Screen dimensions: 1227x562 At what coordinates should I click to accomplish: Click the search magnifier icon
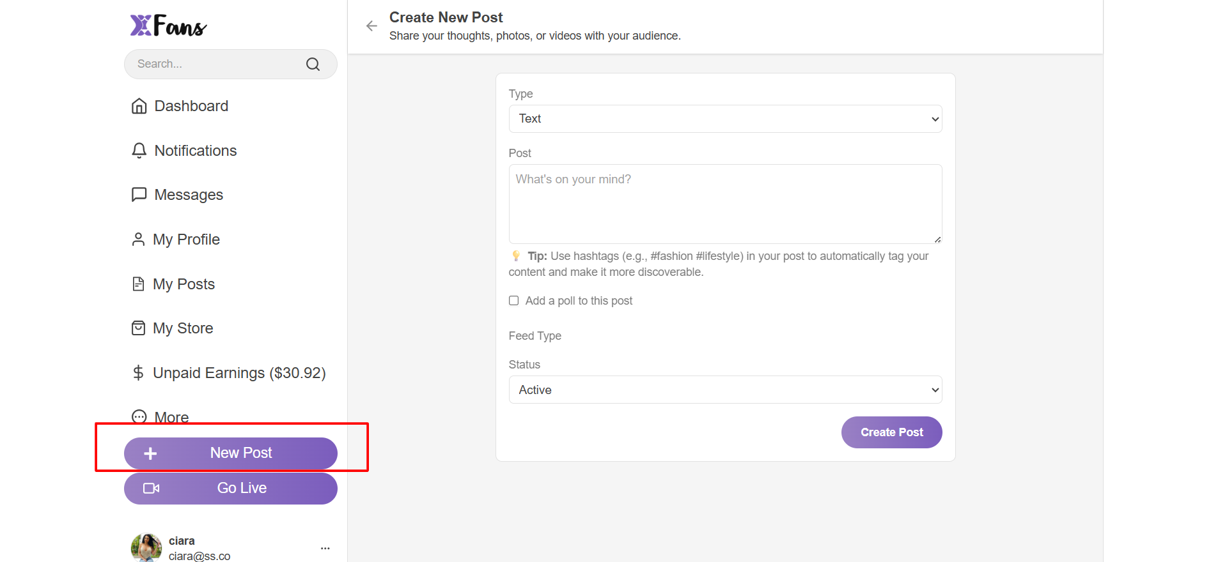tap(313, 64)
